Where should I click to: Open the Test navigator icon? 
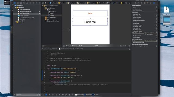(30, 3)
